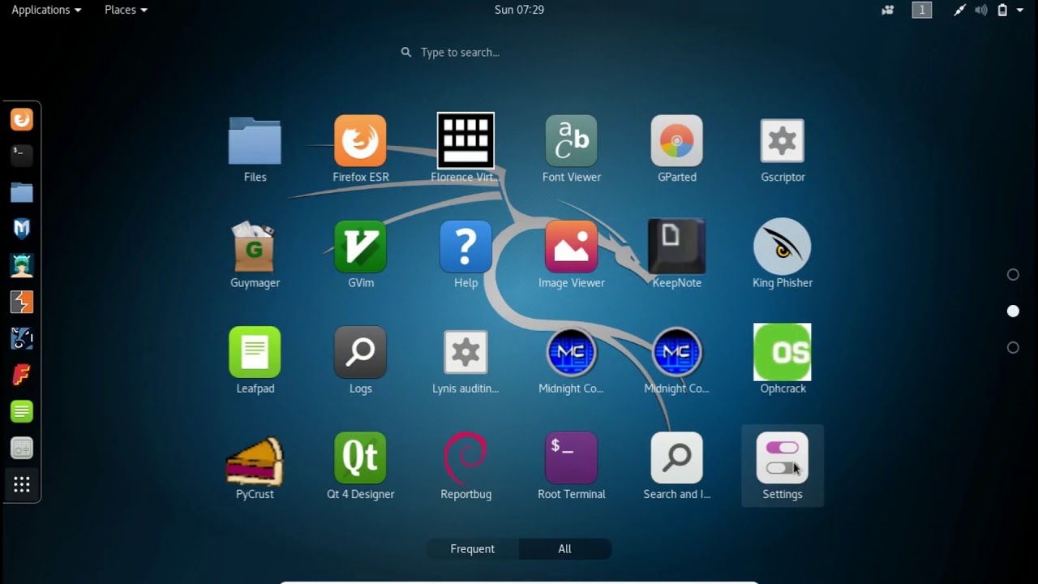Click the Firefox icon in the dock
The height and width of the screenshot is (584, 1038).
tap(22, 119)
